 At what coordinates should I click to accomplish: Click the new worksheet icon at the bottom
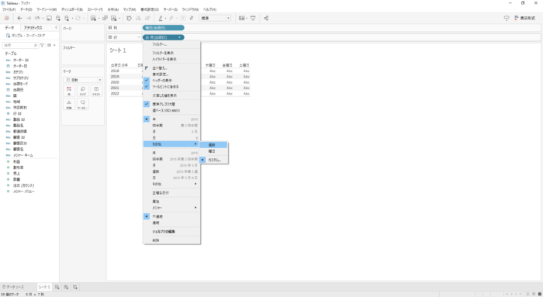click(57, 287)
